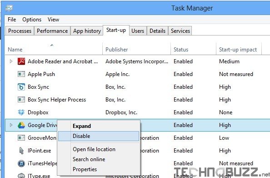The height and width of the screenshot is (178, 270).
Task: Choose Open file location from context menu
Action: click(x=94, y=149)
